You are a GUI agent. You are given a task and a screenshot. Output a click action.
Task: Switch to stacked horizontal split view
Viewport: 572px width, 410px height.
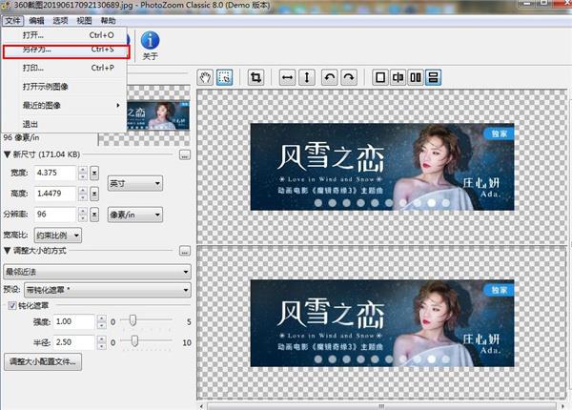(433, 77)
